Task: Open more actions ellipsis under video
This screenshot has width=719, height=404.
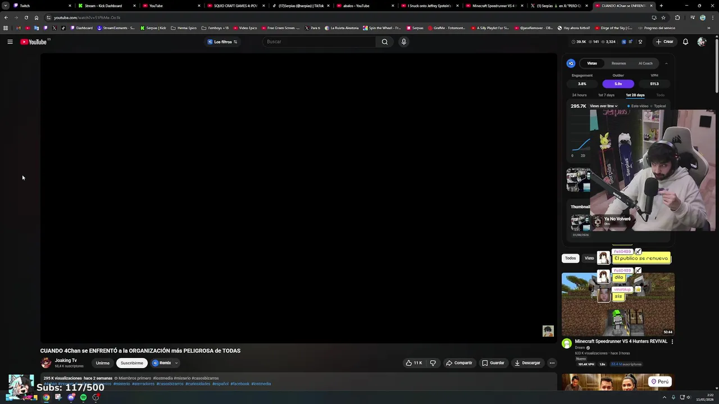Action: [x=552, y=363]
